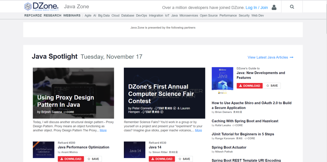Image resolution: width=327 pixels, height=162 pixels.
Task: Save the Java 14 refcard
Action: pos(184,159)
